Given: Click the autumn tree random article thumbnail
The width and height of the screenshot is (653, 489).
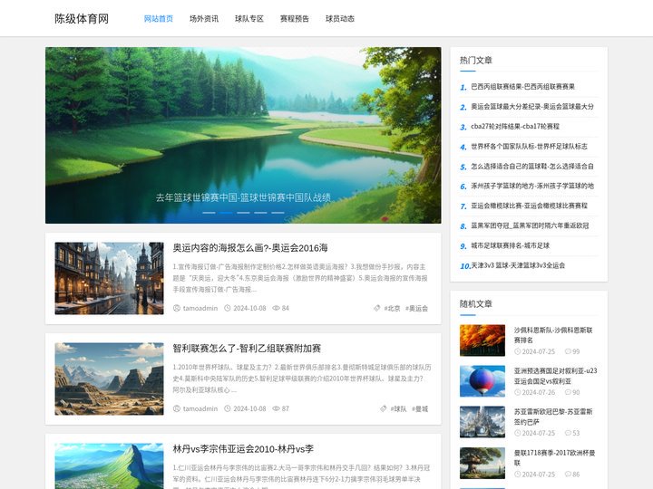Looking at the screenshot, I should click(482, 340).
